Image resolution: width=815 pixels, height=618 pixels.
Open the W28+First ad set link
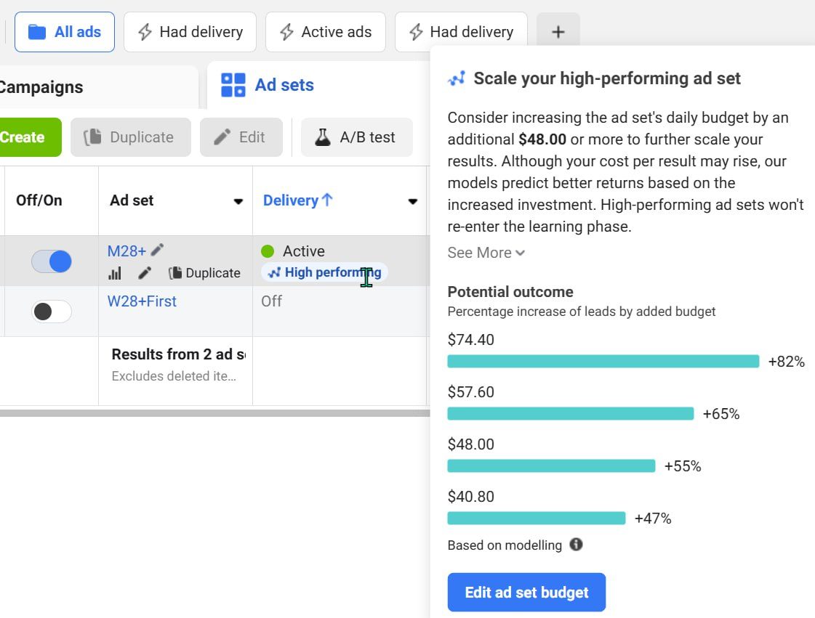[142, 301]
